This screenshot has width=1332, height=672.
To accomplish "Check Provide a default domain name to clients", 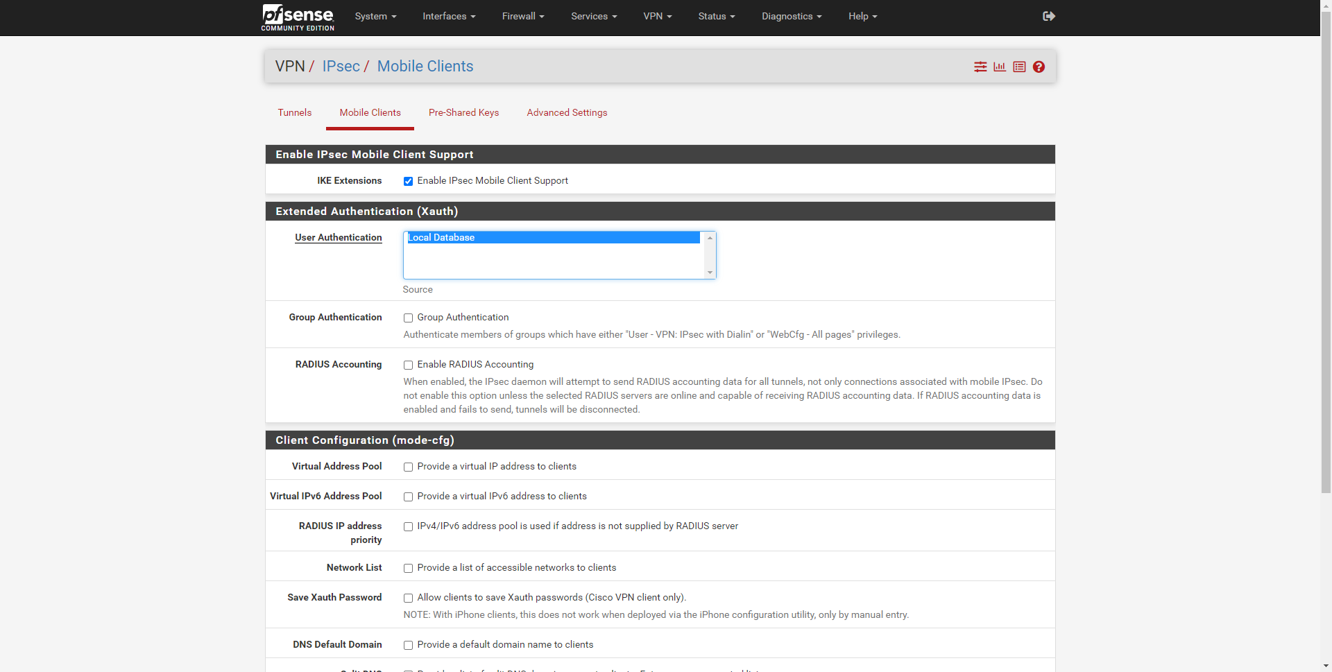I will [x=409, y=645].
